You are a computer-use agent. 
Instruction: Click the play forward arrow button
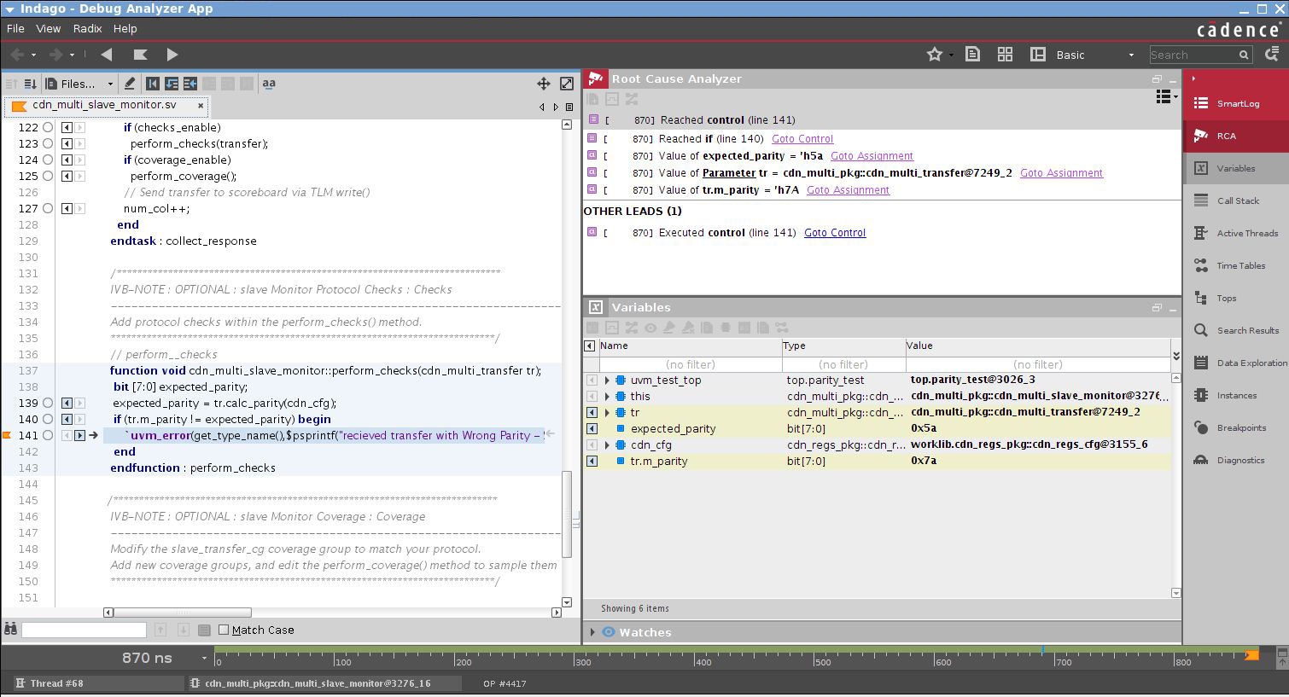(x=172, y=55)
